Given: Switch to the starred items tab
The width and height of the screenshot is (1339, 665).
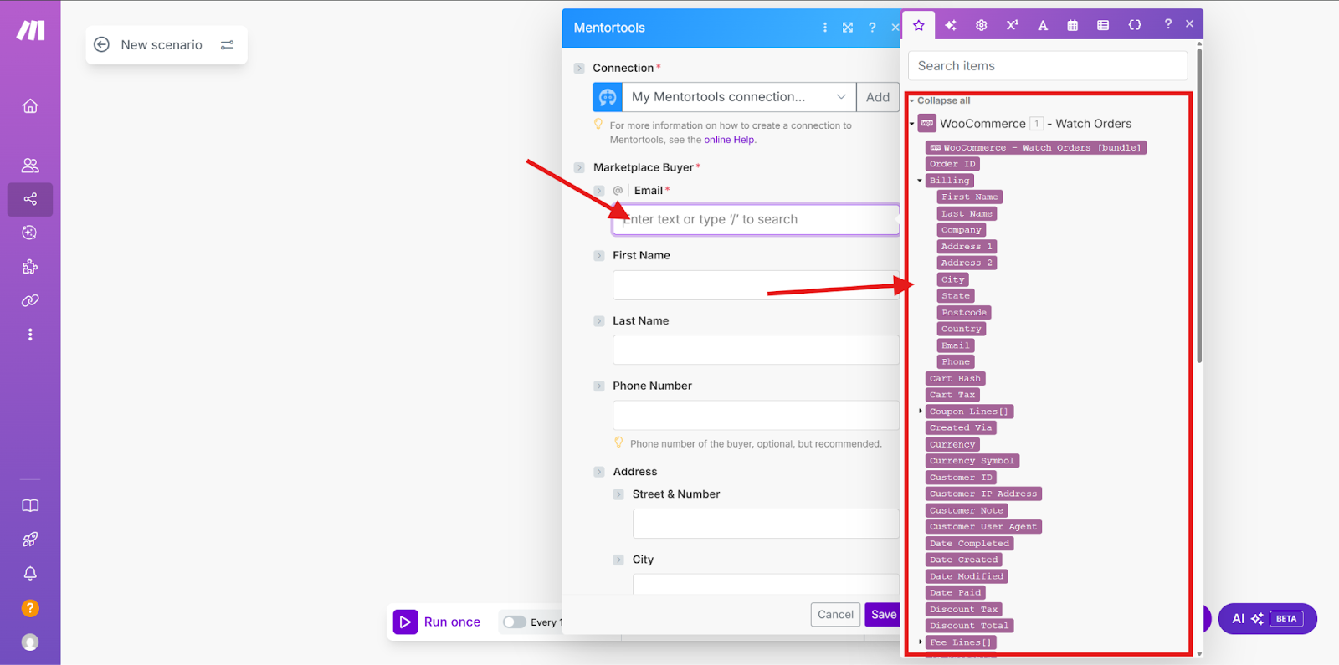Looking at the screenshot, I should (x=919, y=25).
